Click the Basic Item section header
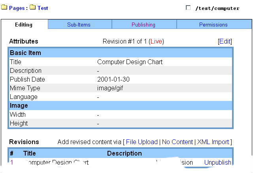The width and height of the screenshot is (253, 173). [121, 53]
